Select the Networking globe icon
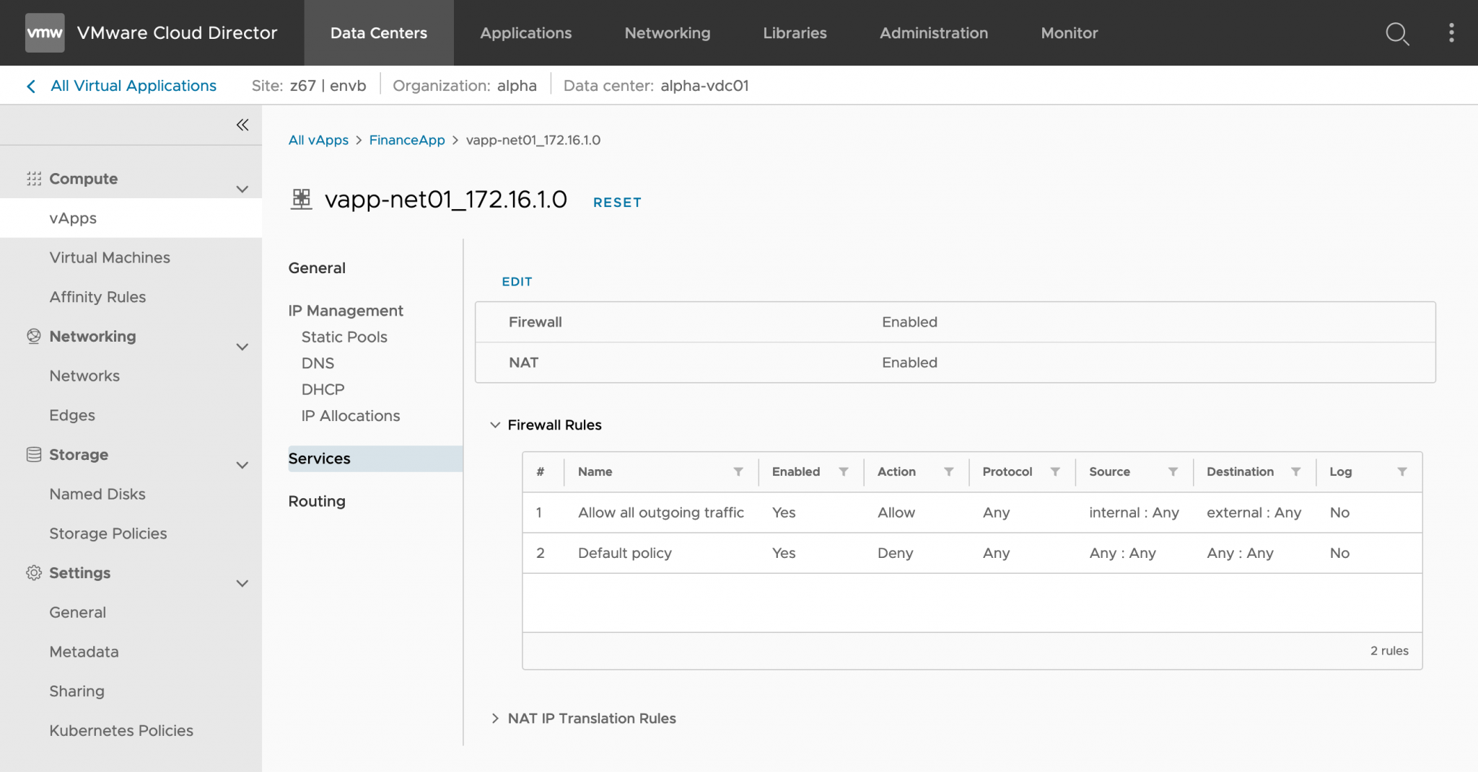 tap(33, 336)
